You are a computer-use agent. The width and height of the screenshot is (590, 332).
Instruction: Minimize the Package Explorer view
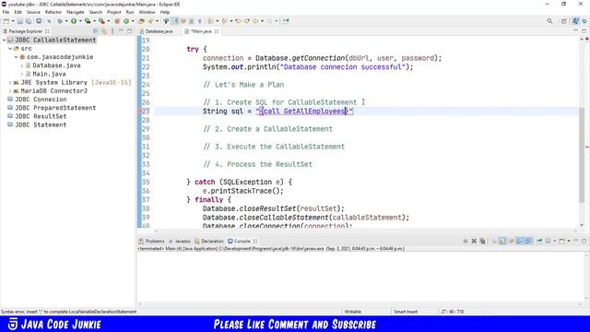[121, 30]
